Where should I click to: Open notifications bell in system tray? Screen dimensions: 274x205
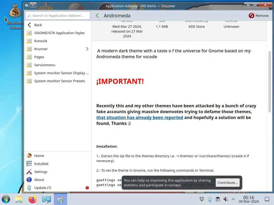(x=202, y=199)
